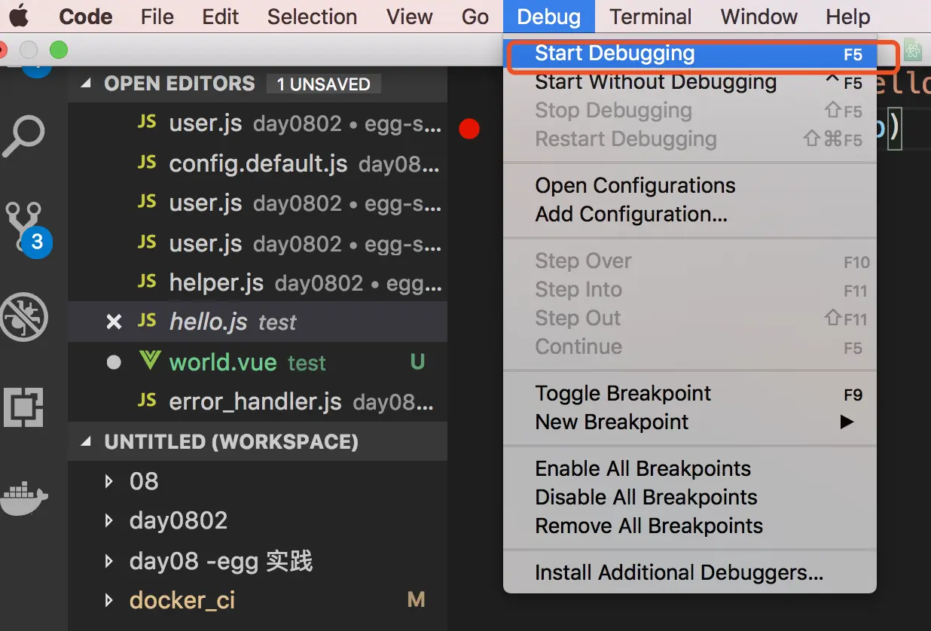Choose Start Without Debugging
The width and height of the screenshot is (931, 631).
[x=690, y=82]
